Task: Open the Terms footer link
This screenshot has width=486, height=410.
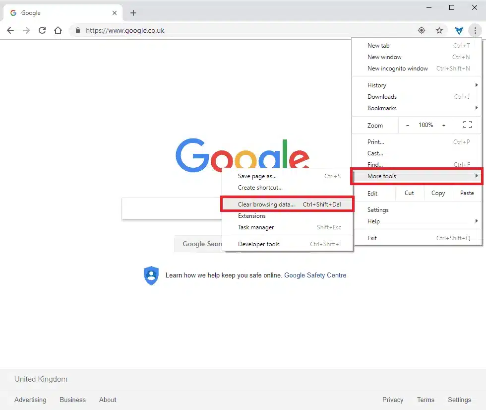Action: (425, 400)
